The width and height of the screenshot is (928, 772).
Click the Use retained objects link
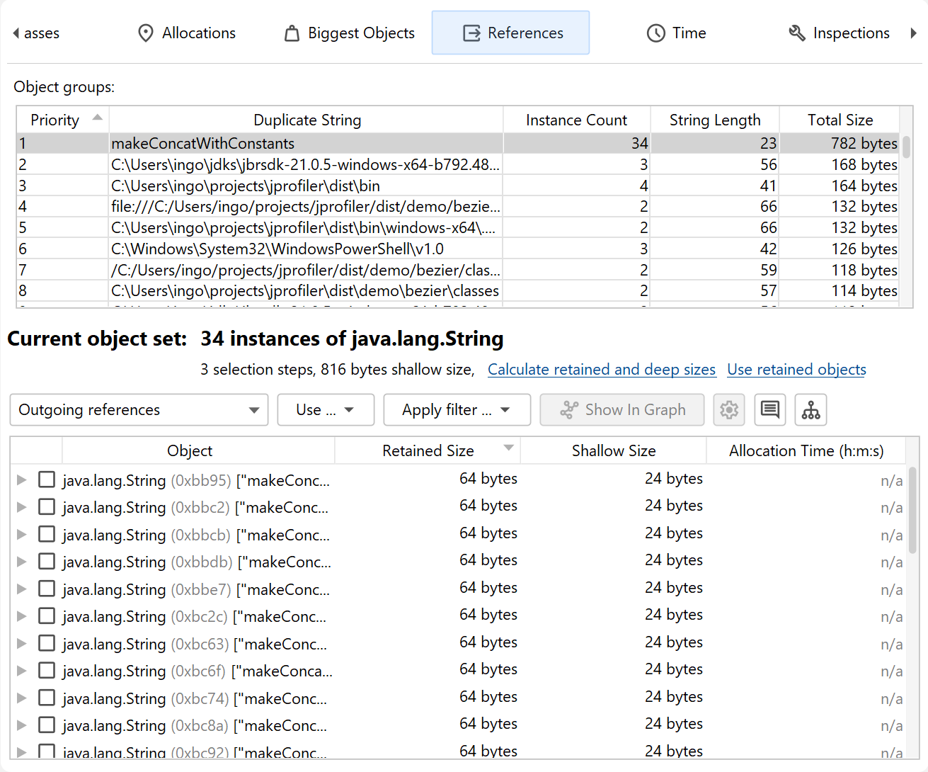(x=796, y=370)
